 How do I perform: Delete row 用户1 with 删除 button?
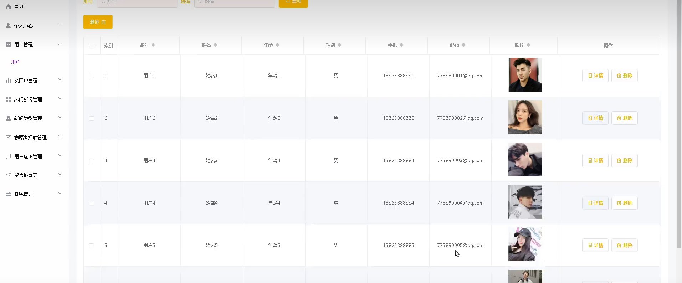point(625,76)
